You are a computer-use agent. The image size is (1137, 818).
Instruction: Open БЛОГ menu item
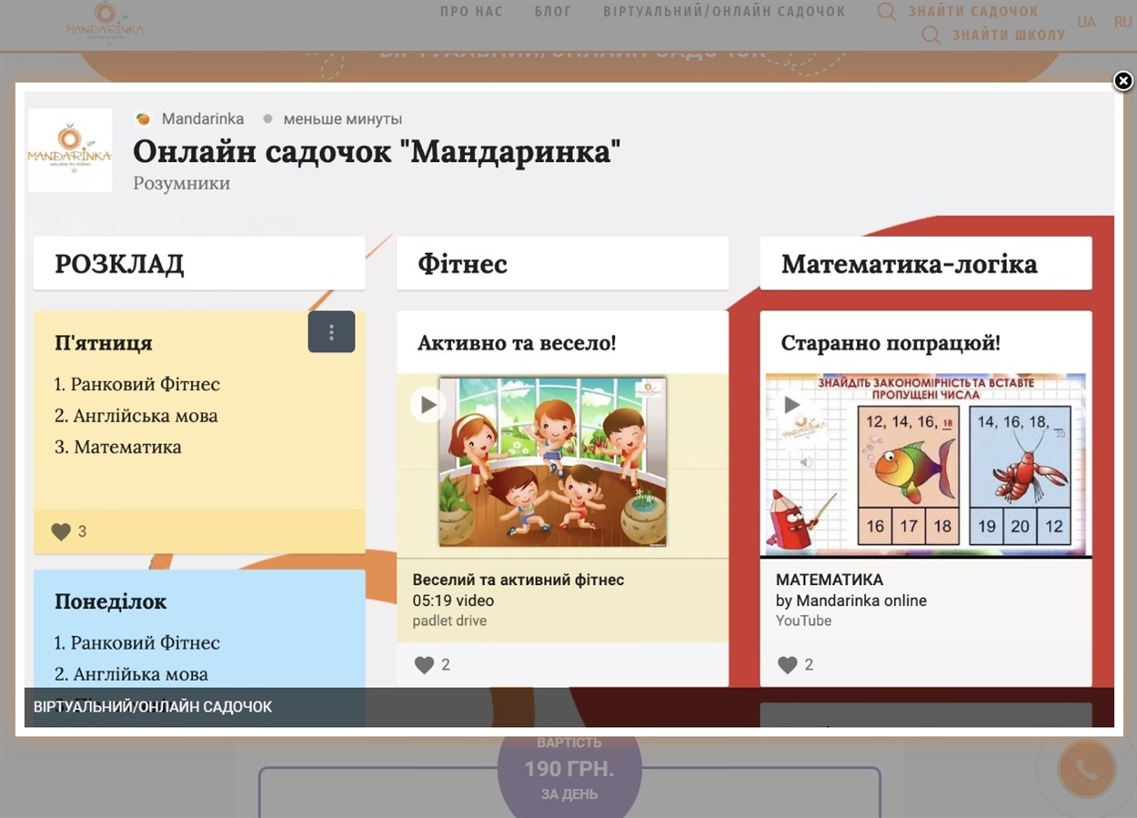[553, 12]
